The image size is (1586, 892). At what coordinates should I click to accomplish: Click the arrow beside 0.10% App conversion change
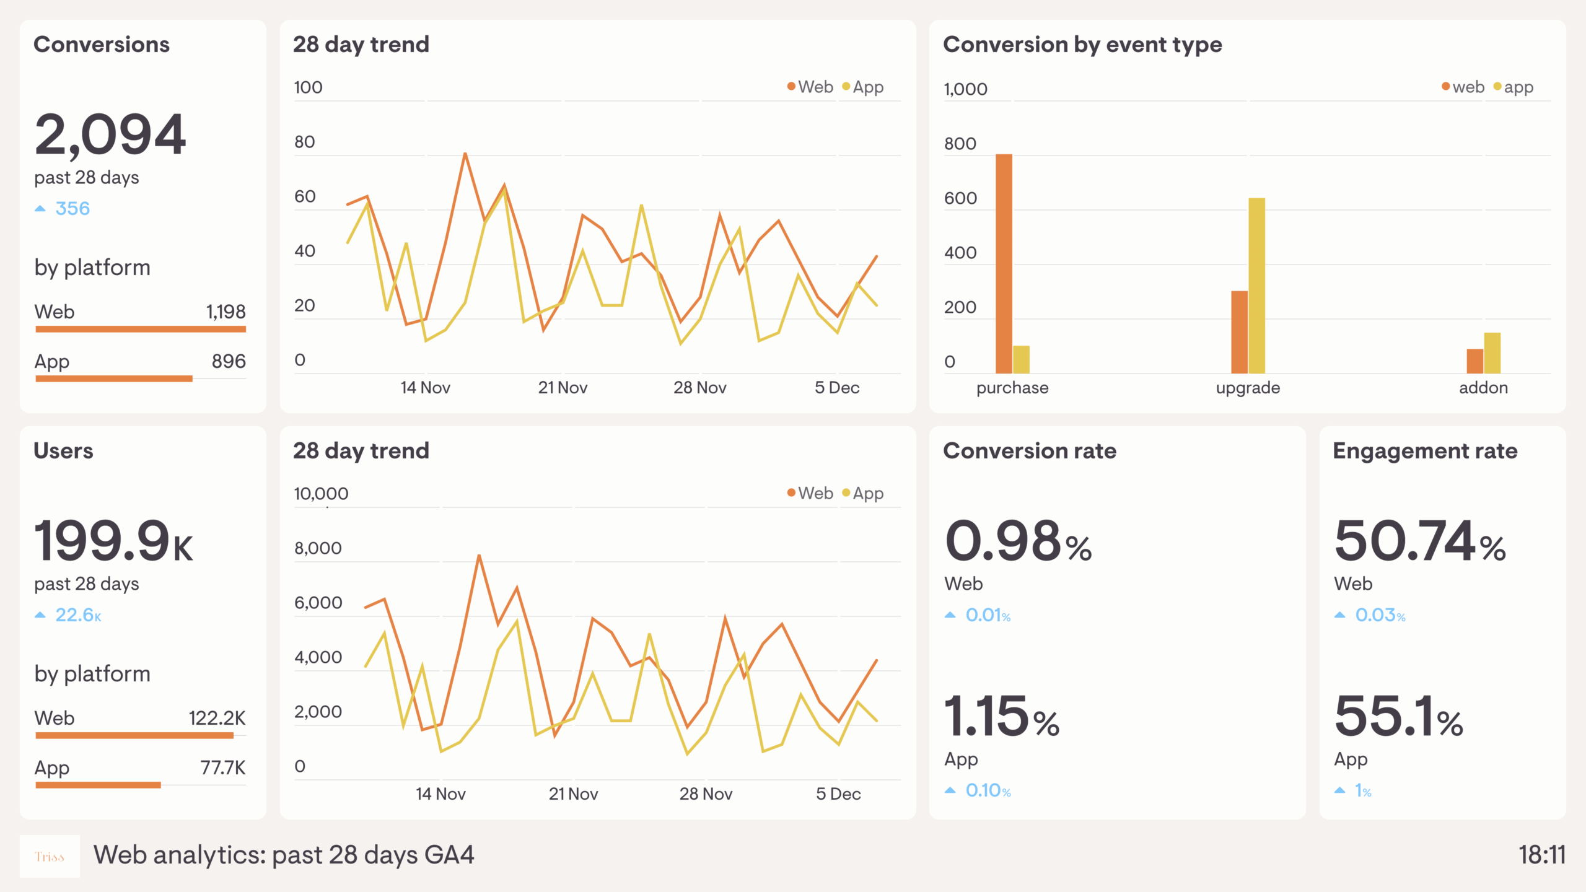[950, 790]
